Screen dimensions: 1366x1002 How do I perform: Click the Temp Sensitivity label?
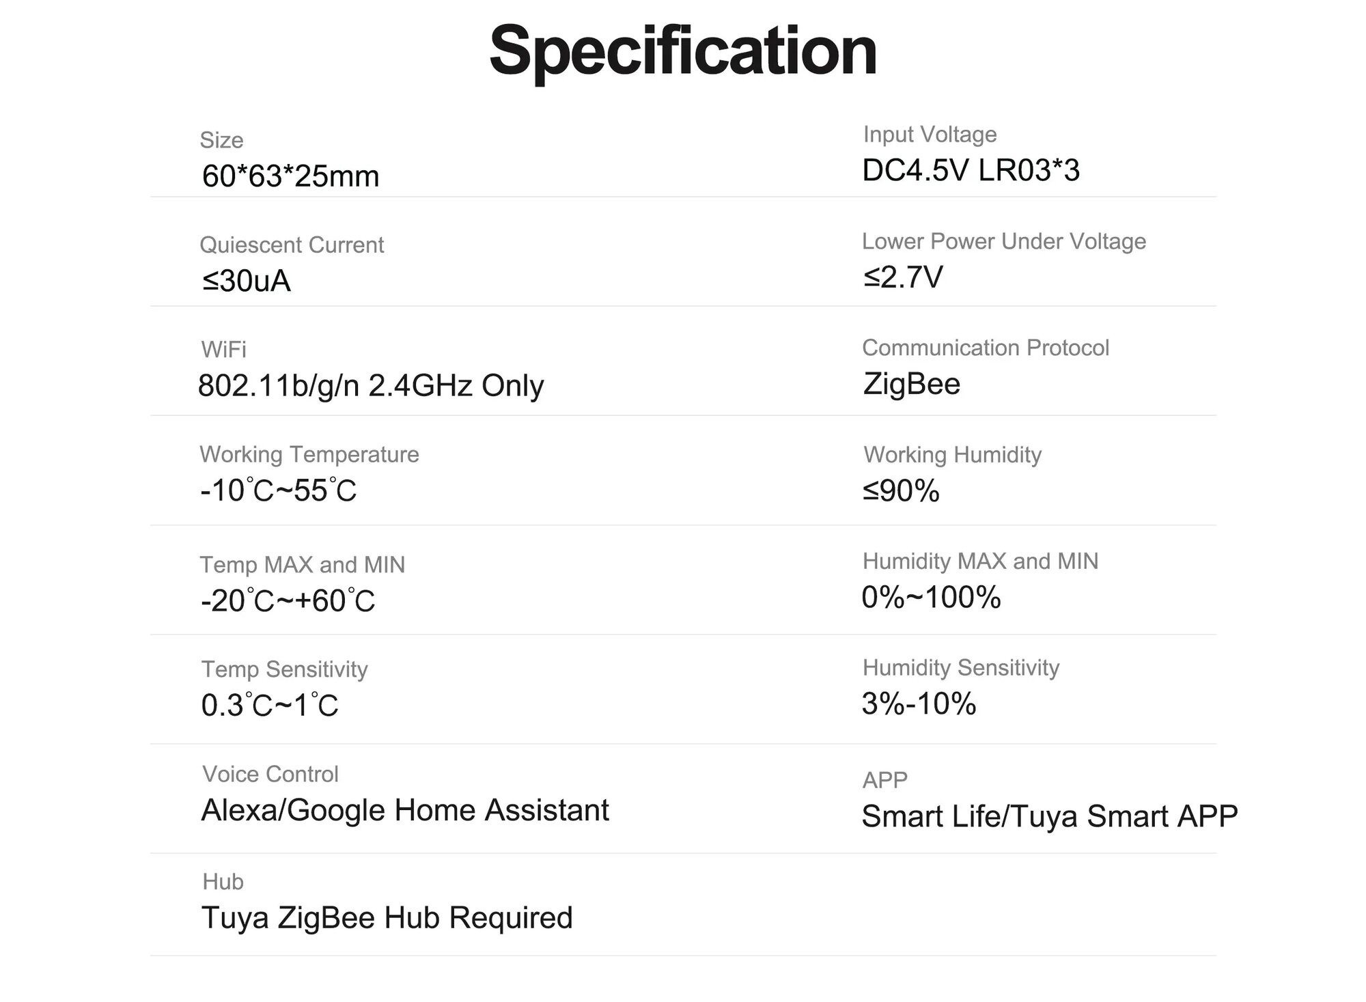tap(284, 669)
